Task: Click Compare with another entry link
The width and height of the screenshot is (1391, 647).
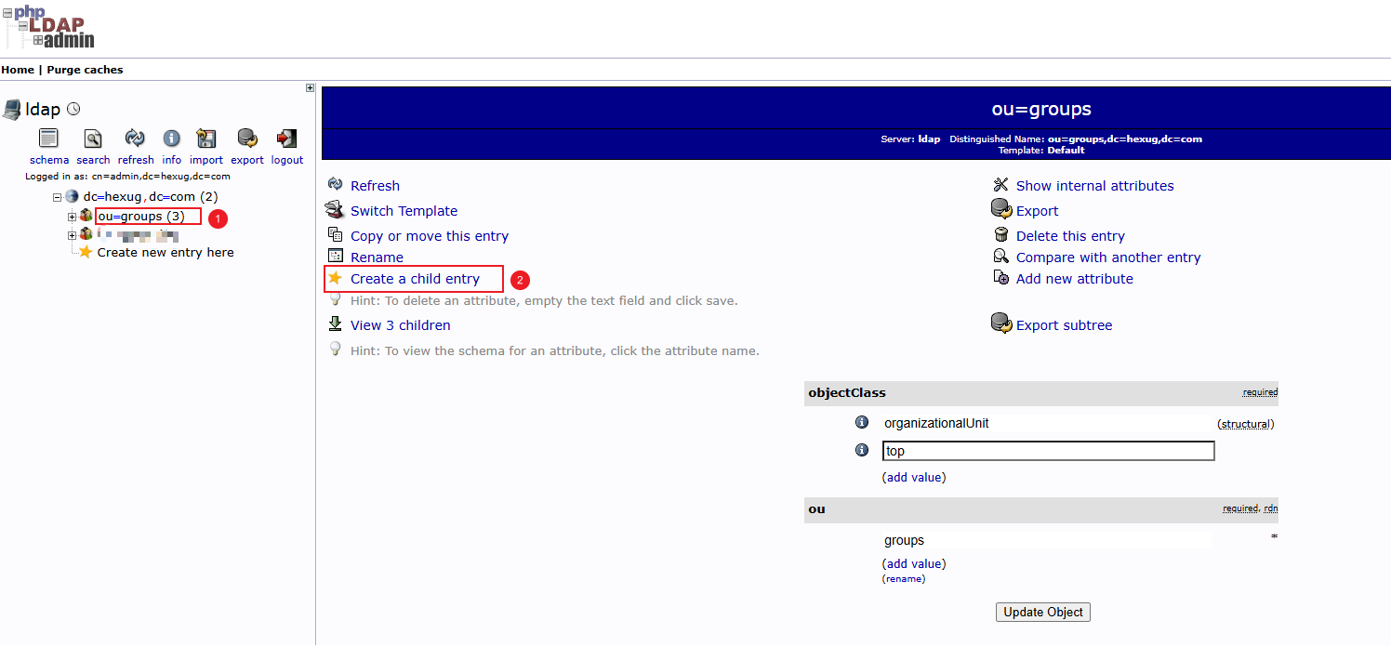Action: pos(1108,257)
